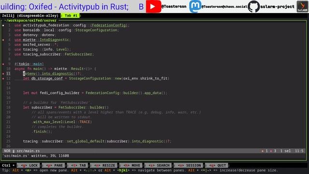Click fedi_config_builder variable
This screenshot has height=174, width=309.
pos(59,93)
